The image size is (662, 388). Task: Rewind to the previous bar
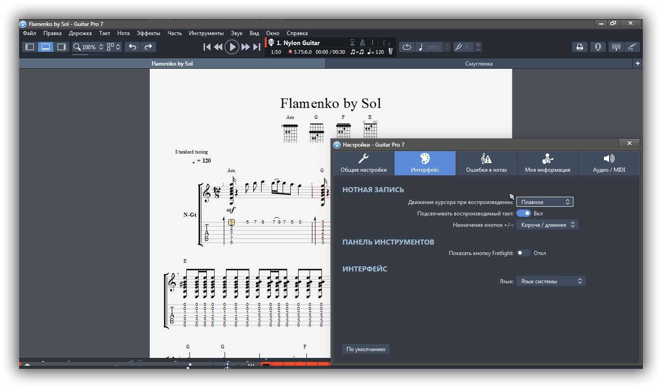coord(218,47)
